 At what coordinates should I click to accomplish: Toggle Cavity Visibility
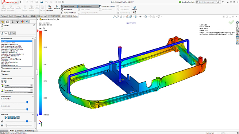pos(69,6)
